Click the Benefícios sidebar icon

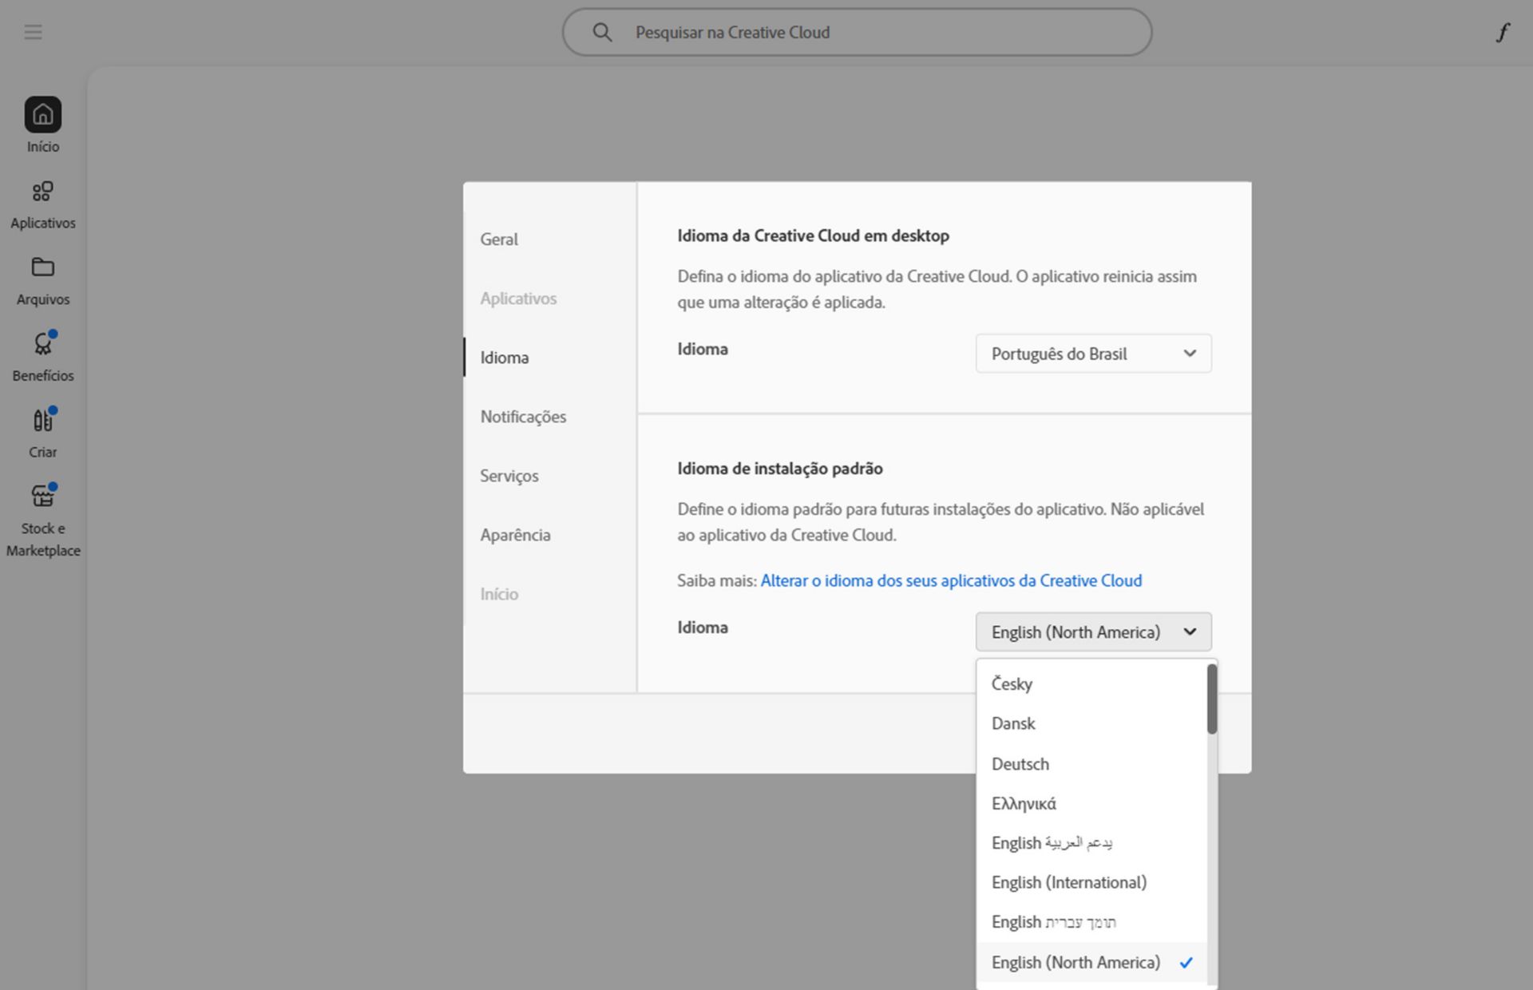pyautogui.click(x=43, y=345)
